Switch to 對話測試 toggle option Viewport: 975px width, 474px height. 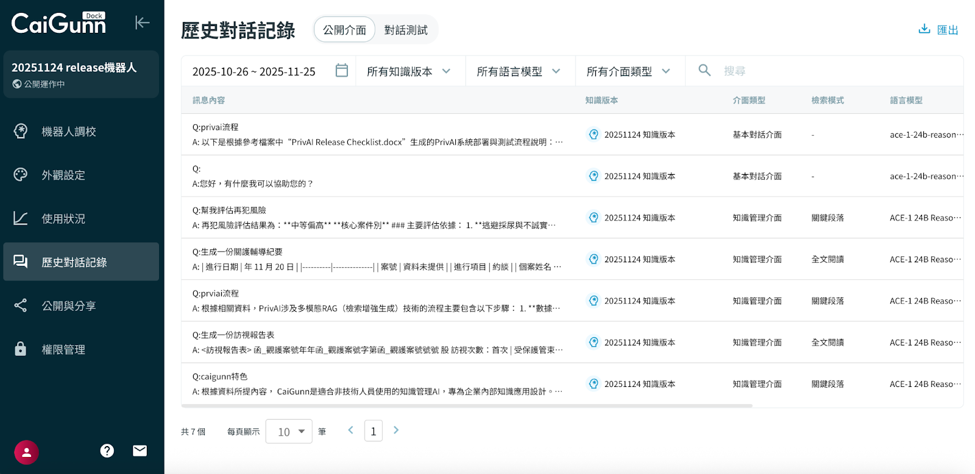406,30
